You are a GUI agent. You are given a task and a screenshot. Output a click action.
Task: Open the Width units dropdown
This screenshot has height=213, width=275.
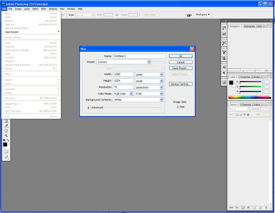click(149, 75)
